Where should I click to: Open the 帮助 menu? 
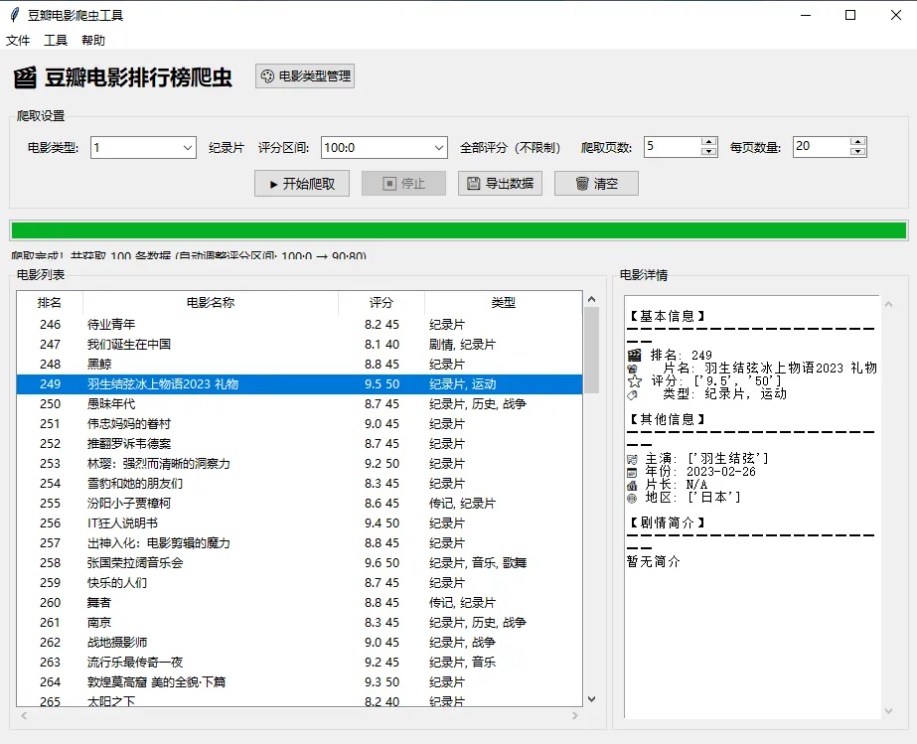tap(93, 41)
